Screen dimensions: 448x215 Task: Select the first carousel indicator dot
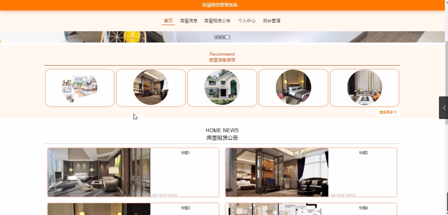(x=217, y=37)
